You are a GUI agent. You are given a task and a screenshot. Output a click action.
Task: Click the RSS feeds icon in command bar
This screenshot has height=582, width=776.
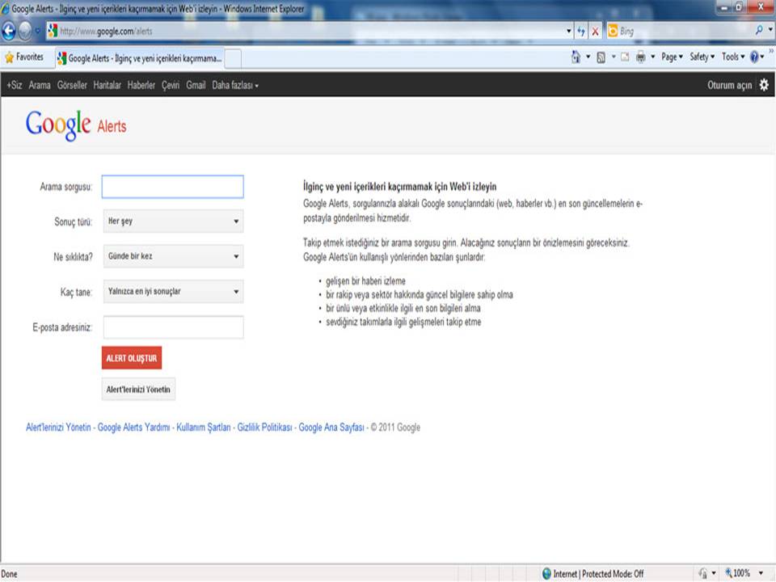[601, 57]
